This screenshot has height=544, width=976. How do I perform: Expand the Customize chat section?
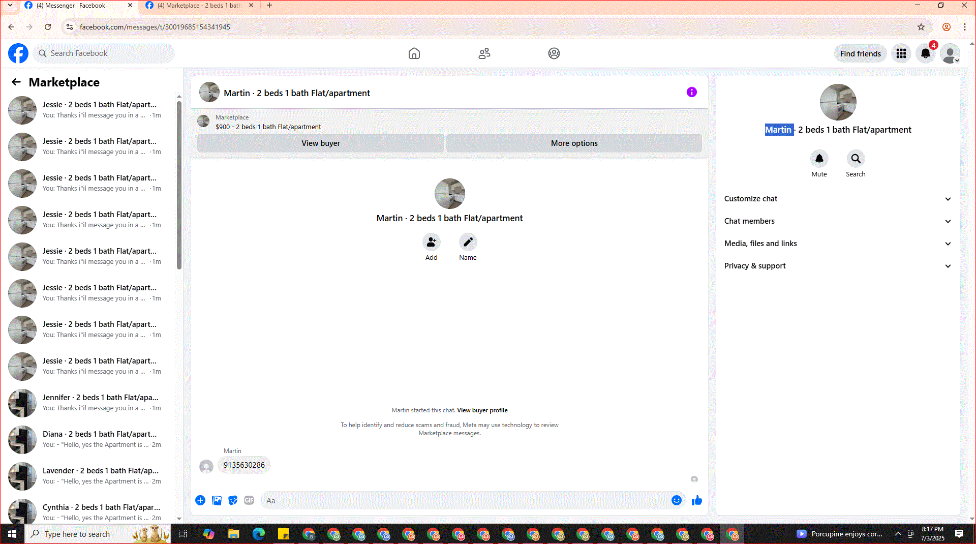tap(837, 199)
